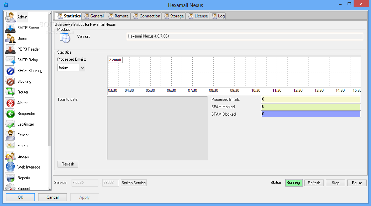The width and height of the screenshot is (371, 206).
Task: Click the sidebar scroll-down arrow
Action: [x=50, y=189]
